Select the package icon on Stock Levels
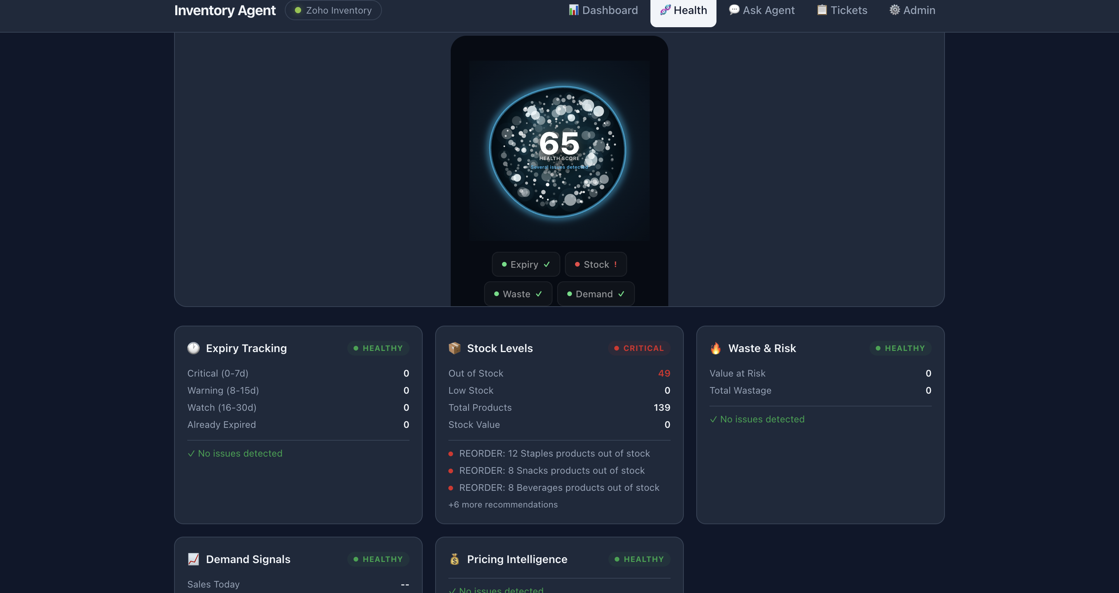The height and width of the screenshot is (593, 1119). [454, 347]
